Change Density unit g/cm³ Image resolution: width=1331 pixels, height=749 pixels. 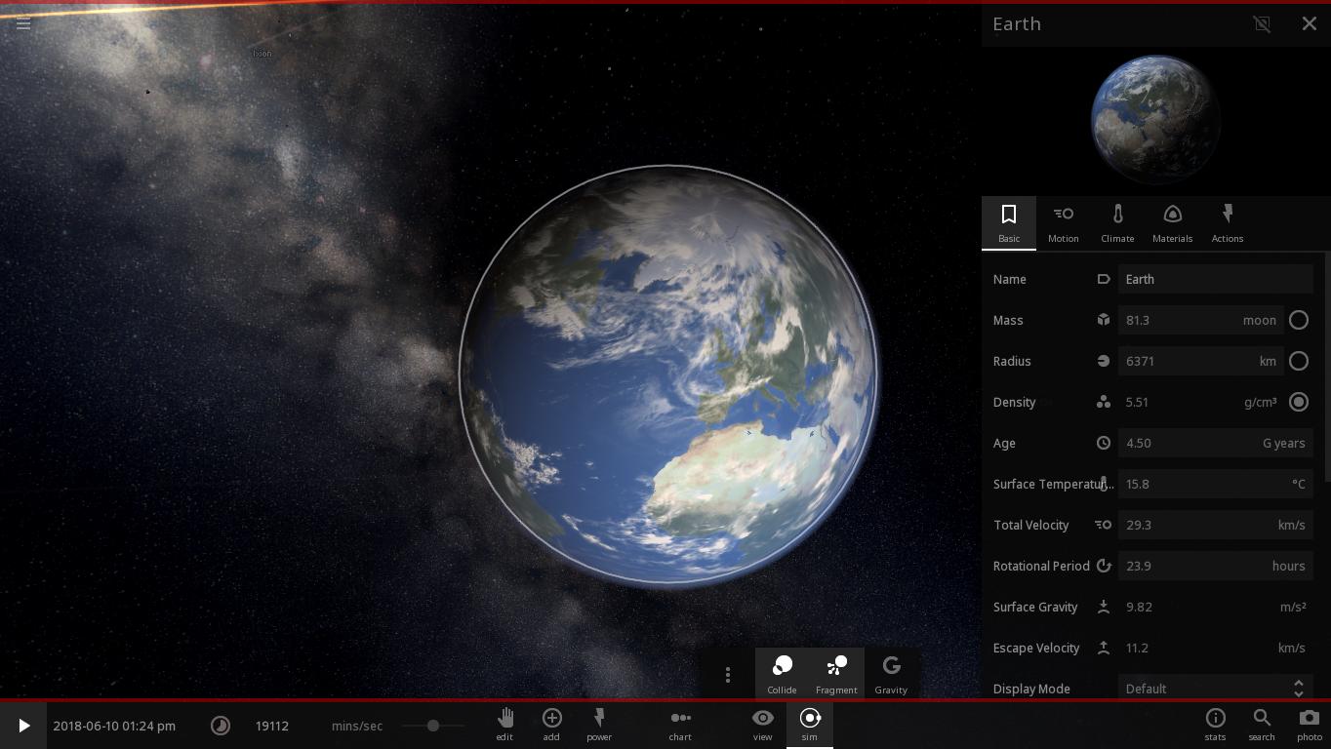point(1261,402)
